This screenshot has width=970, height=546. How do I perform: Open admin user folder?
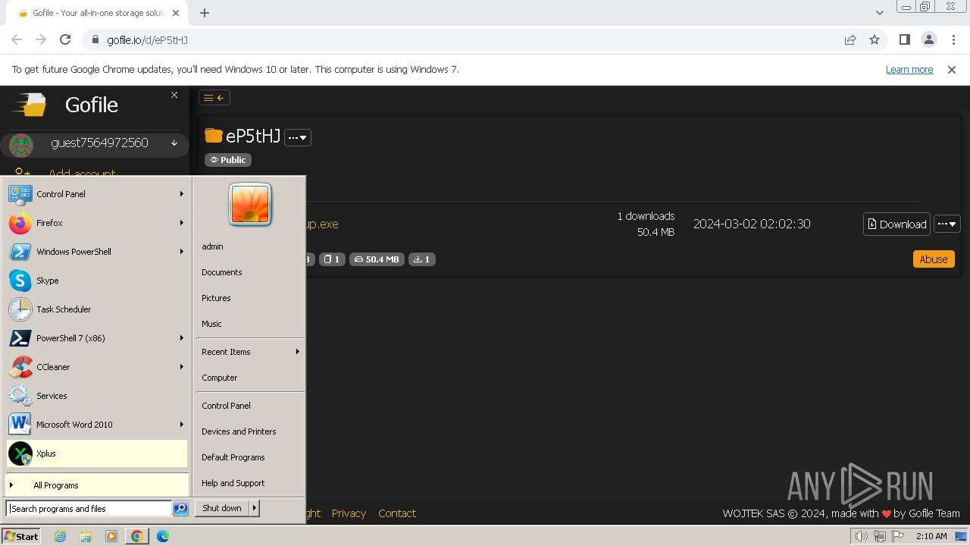250,246
